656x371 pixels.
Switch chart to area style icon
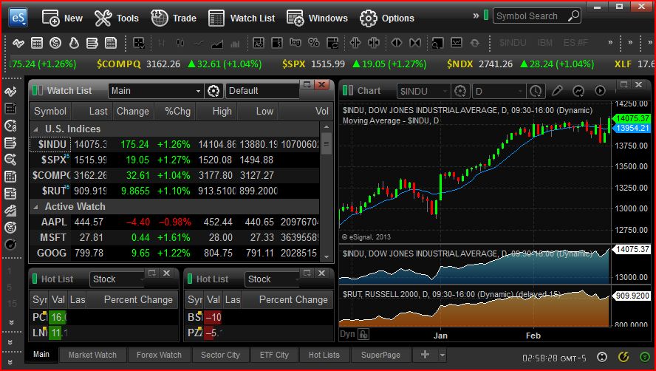[x=217, y=43]
